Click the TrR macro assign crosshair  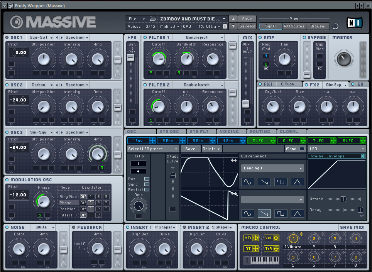[276, 248]
